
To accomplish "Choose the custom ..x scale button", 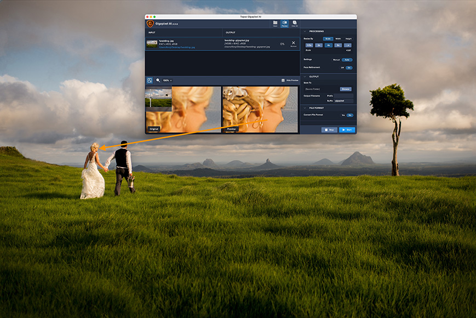I will (x=348, y=46).
